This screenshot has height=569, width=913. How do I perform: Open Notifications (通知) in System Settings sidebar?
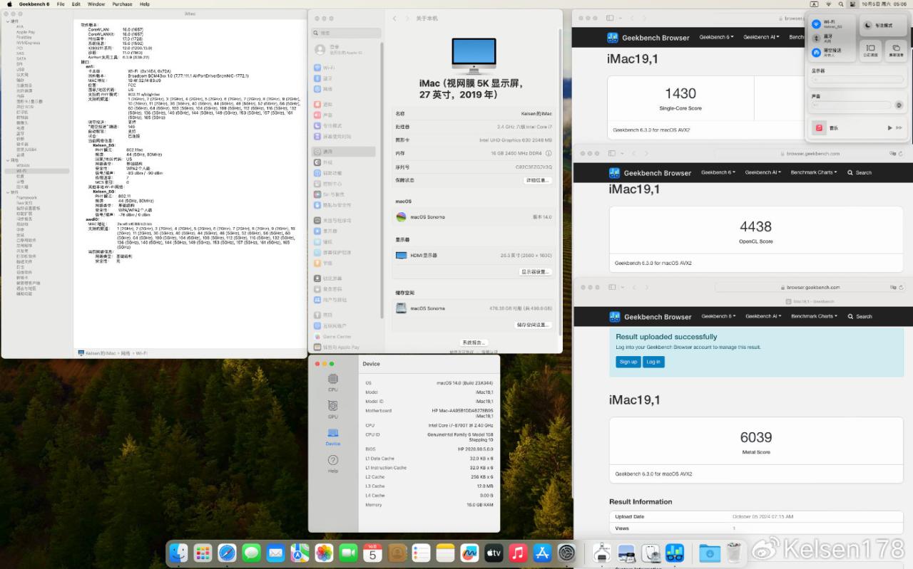pos(345,104)
